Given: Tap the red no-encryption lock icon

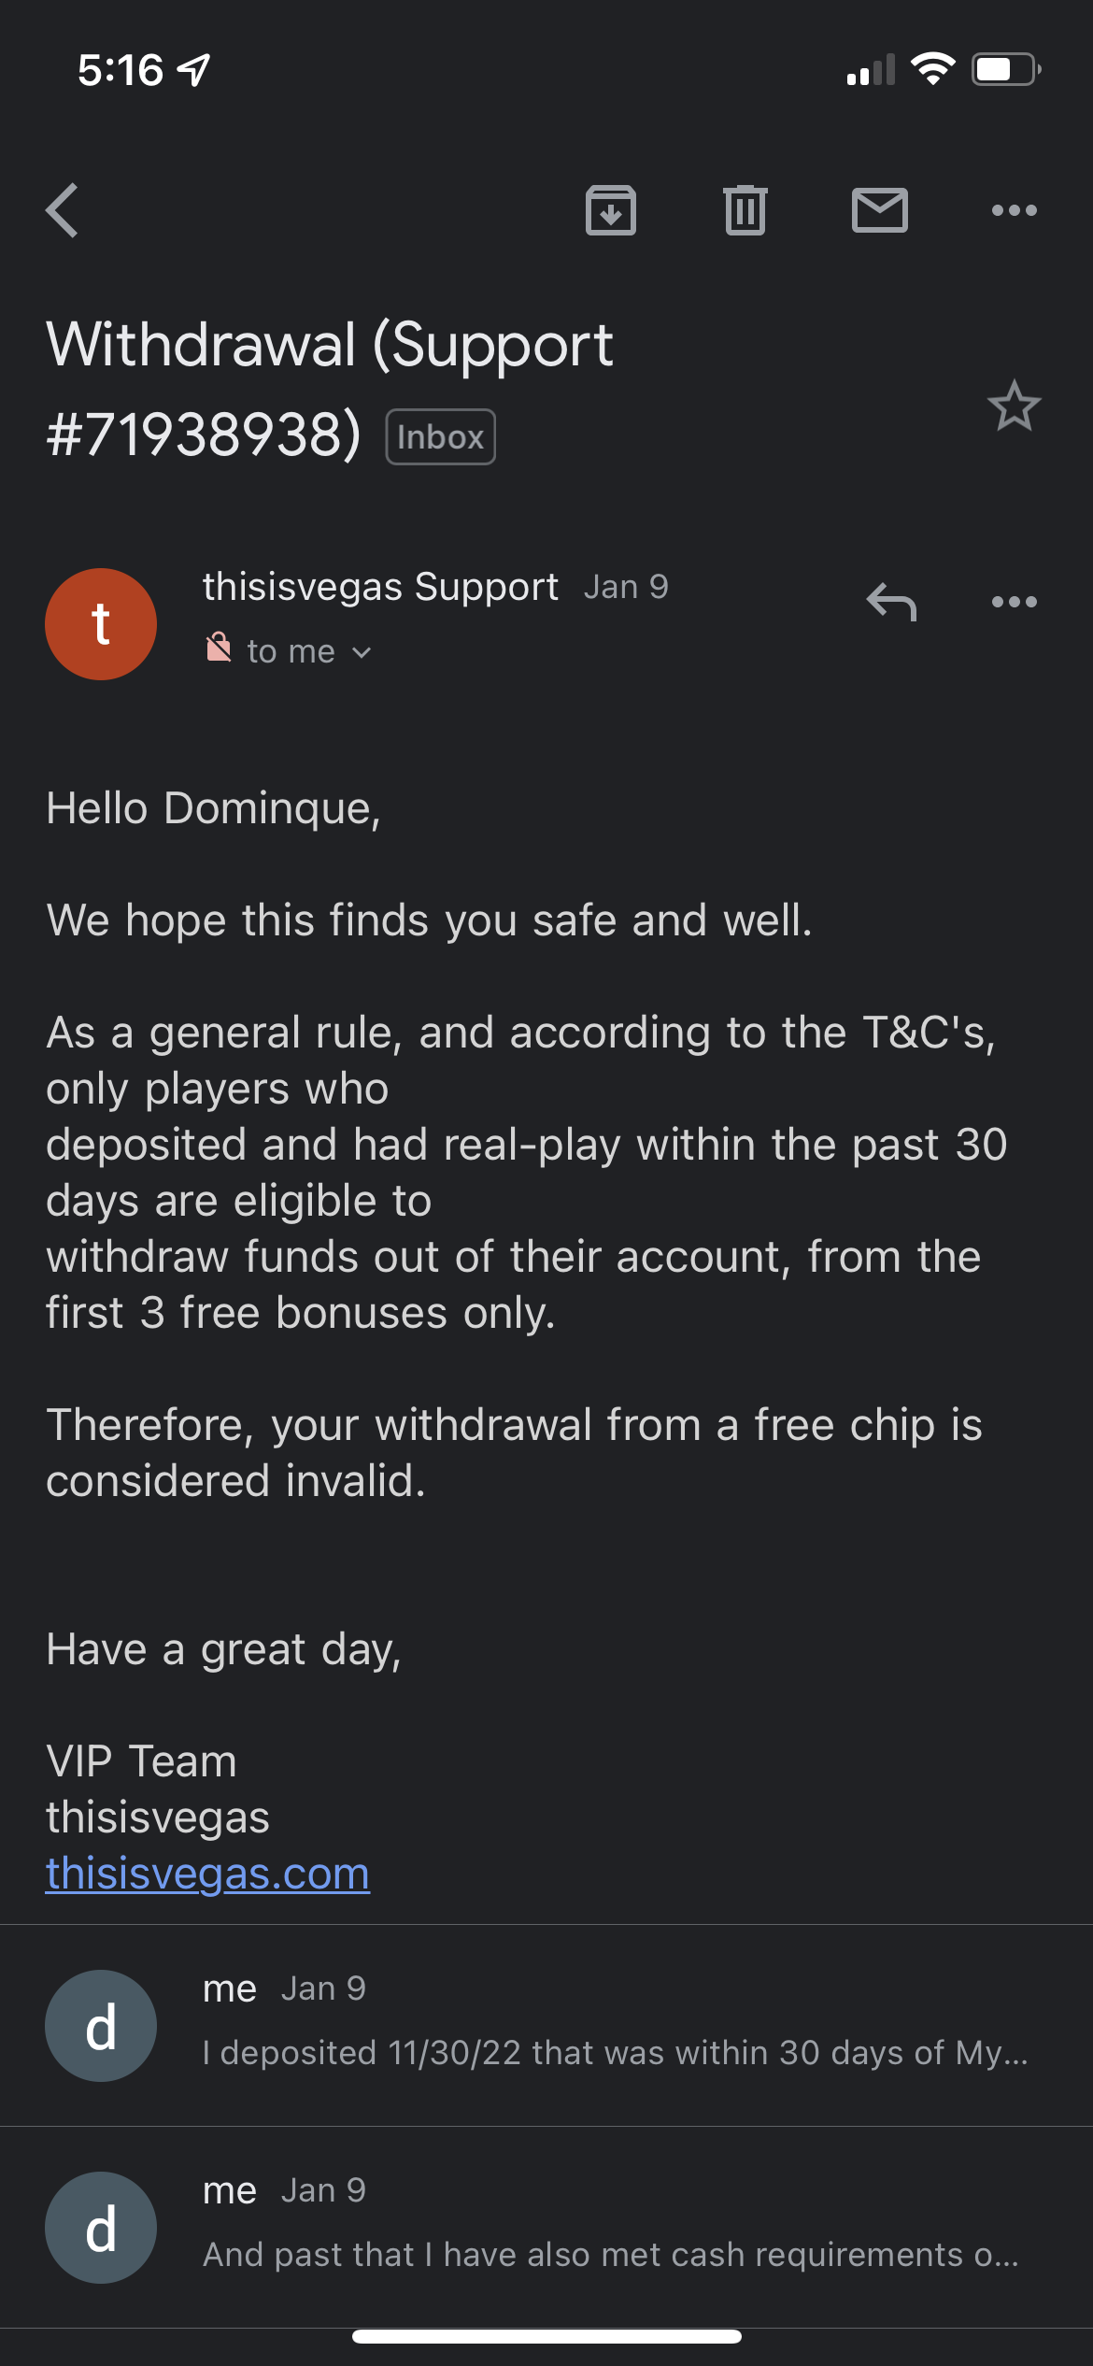Looking at the screenshot, I should click(x=219, y=647).
